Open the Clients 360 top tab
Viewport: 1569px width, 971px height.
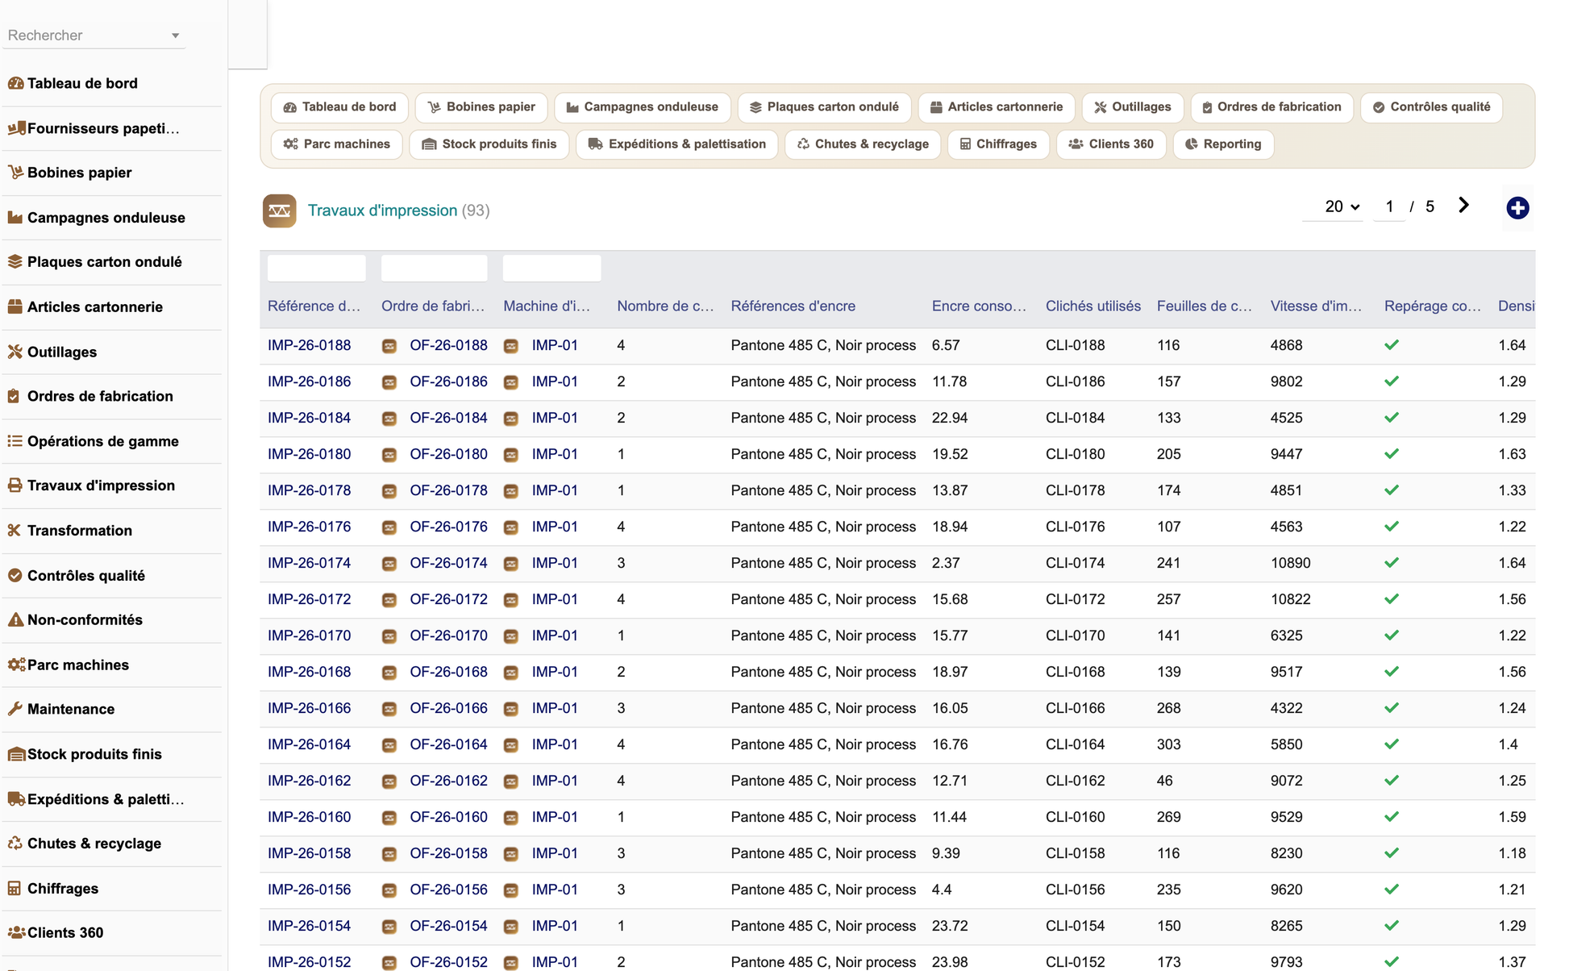click(x=1111, y=144)
